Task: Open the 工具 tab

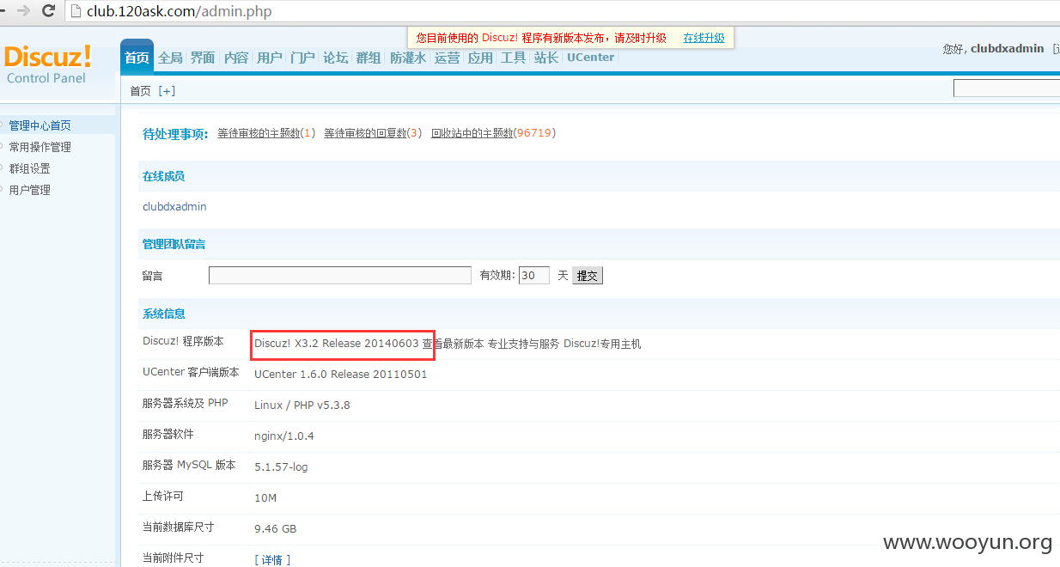Action: (x=513, y=58)
